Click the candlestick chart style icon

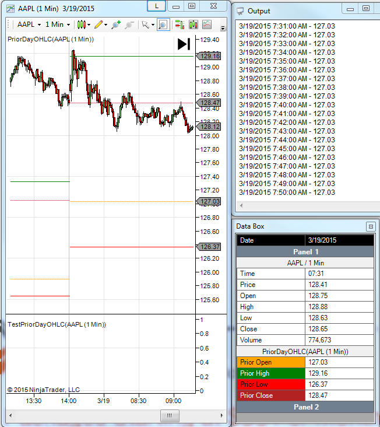(x=82, y=24)
